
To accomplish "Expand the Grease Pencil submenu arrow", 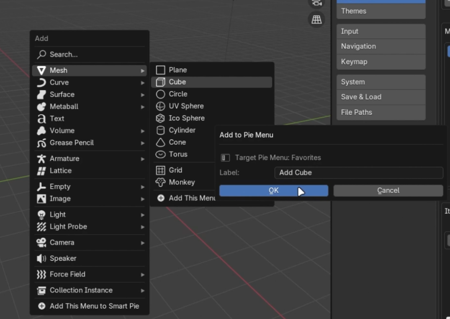I will (143, 143).
